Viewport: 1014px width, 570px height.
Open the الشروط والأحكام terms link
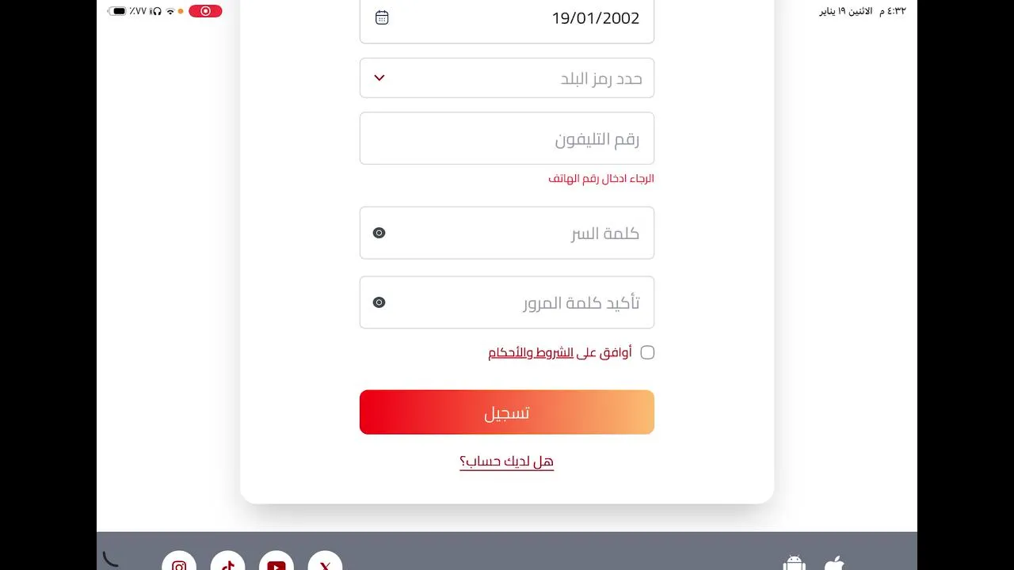(x=531, y=353)
